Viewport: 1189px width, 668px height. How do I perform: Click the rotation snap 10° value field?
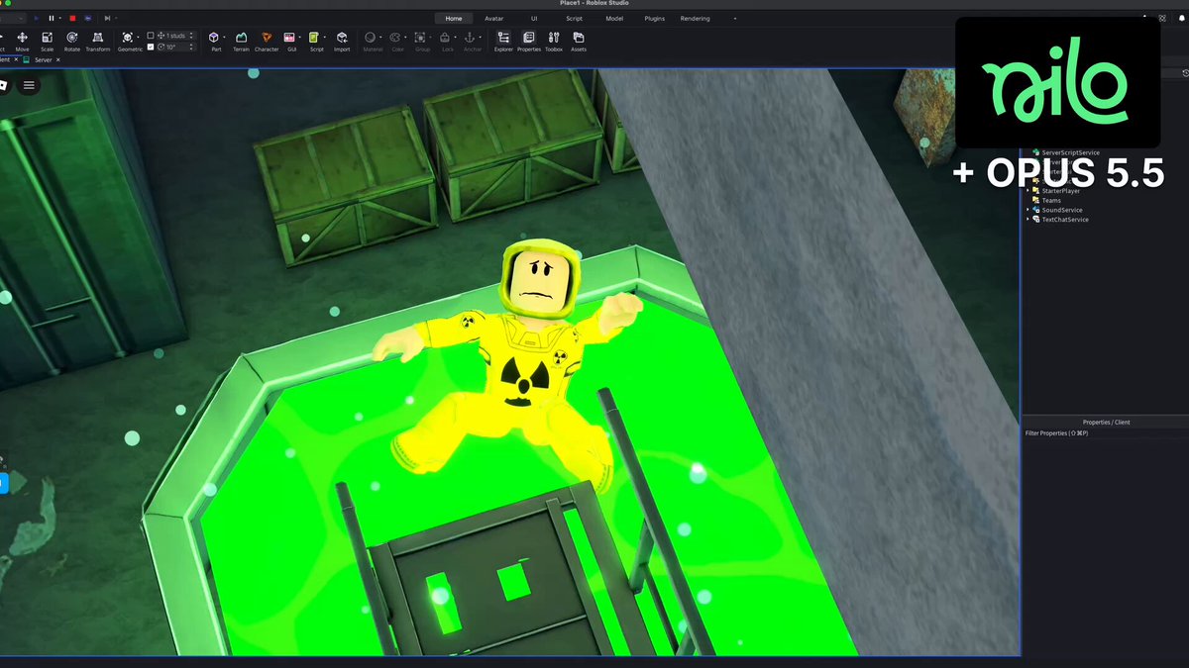coord(175,47)
